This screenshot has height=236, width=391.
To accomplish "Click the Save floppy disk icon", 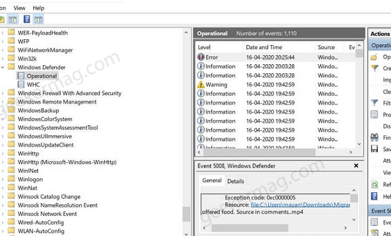I will click(374, 149).
